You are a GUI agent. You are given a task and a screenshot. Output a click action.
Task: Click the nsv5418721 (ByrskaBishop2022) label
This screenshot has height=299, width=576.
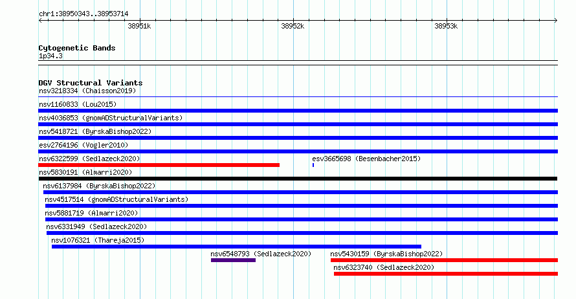95,131
